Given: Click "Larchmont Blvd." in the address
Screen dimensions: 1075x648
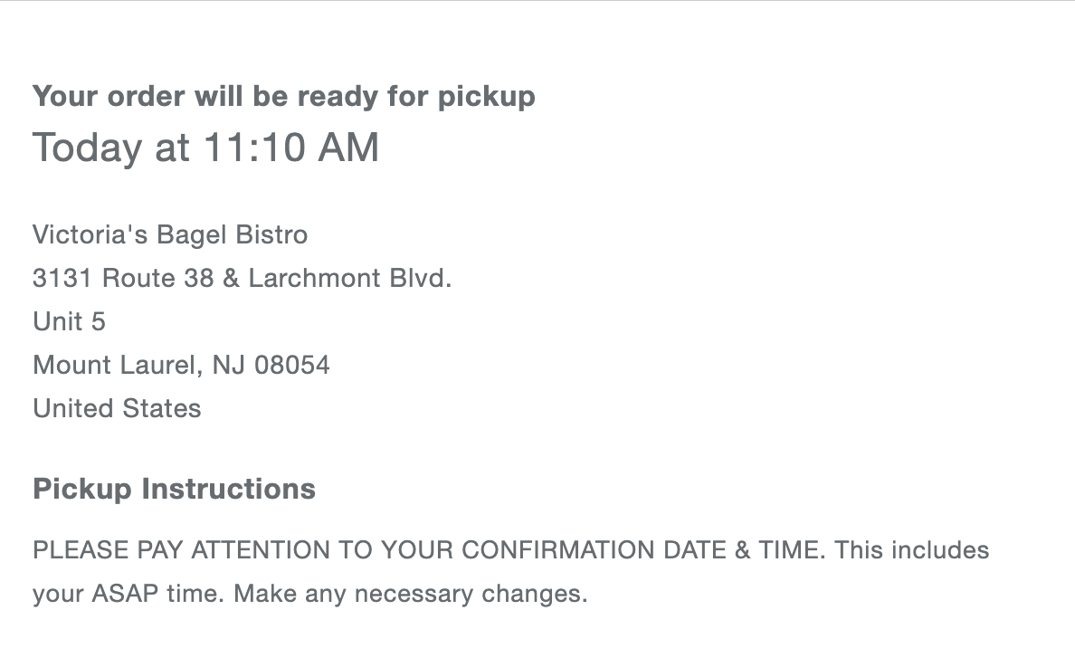Looking at the screenshot, I should 349,278.
